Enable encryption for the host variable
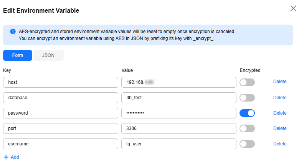 pyautogui.click(x=247, y=82)
